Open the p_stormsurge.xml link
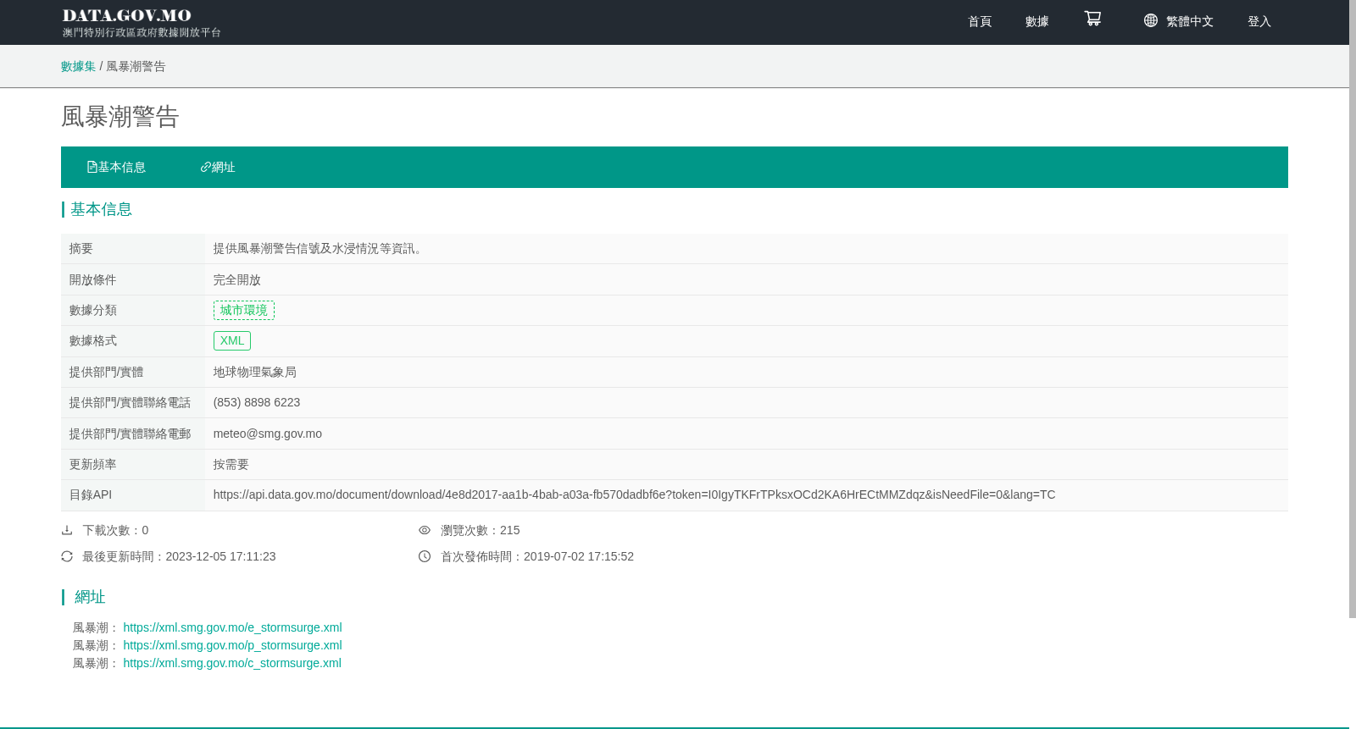 (x=232, y=645)
